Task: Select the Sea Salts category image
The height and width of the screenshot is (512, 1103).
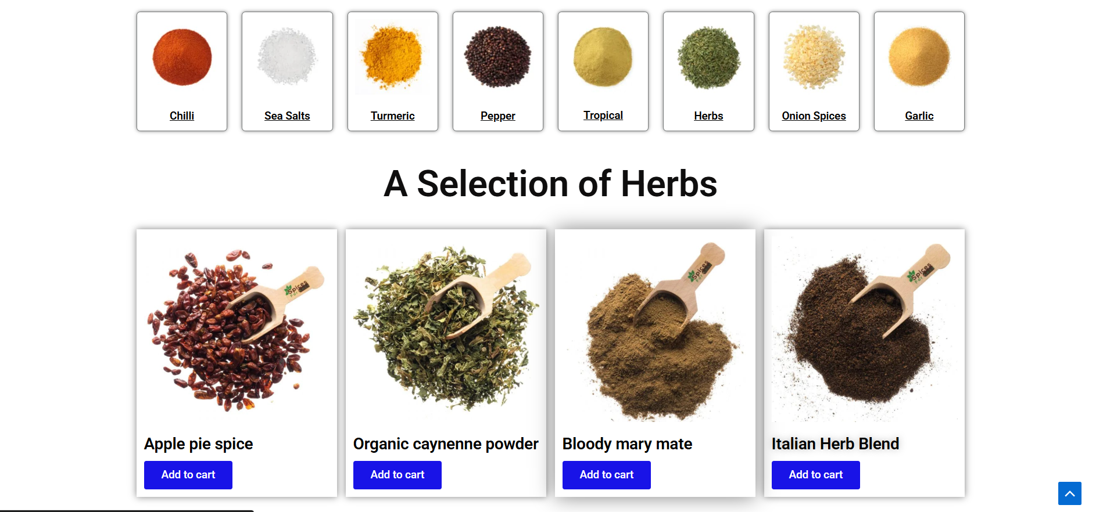Action: tap(287, 57)
